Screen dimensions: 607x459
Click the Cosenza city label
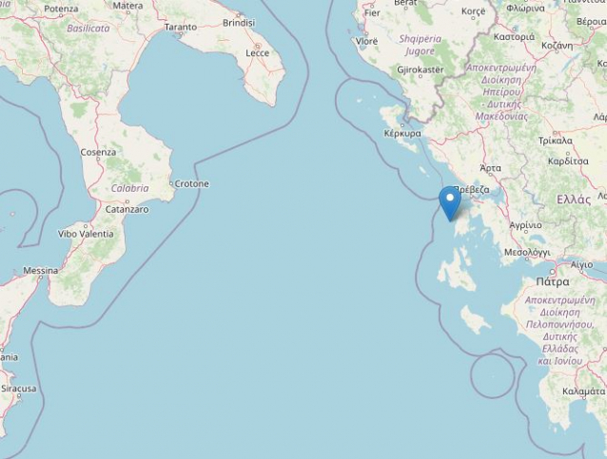coord(98,152)
